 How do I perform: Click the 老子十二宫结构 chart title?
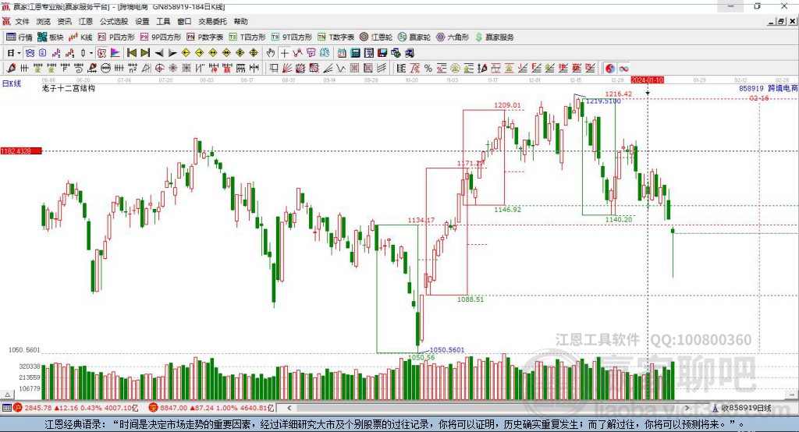tap(69, 88)
